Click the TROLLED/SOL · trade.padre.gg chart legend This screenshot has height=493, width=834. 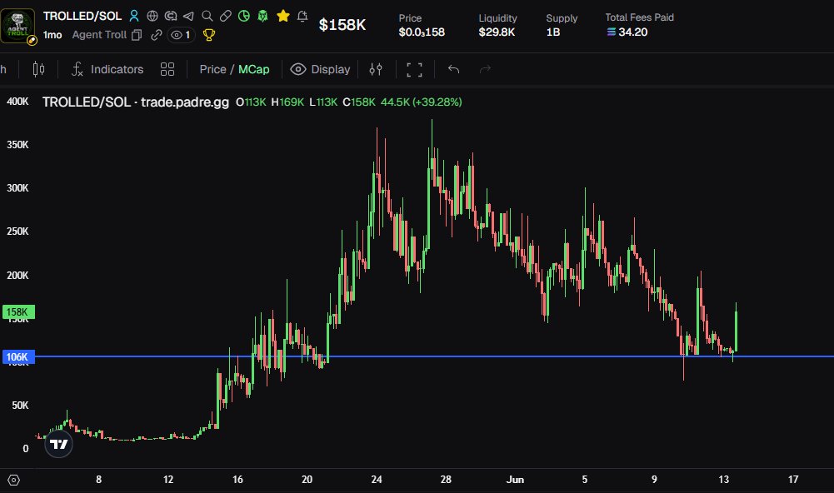pyautogui.click(x=136, y=102)
